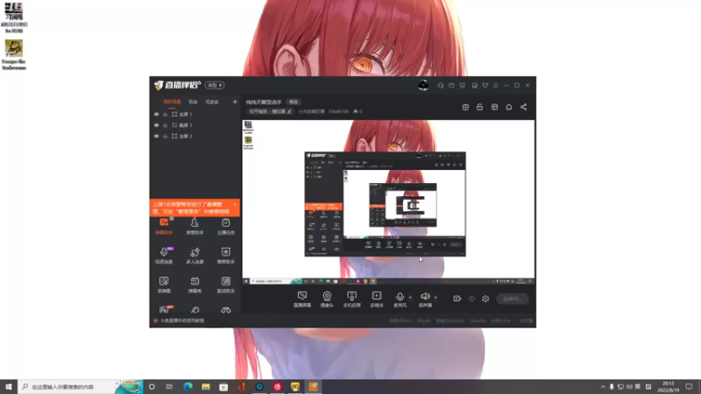Open the notification bell icon
The width and height of the screenshot is (701, 394).
coord(509,107)
